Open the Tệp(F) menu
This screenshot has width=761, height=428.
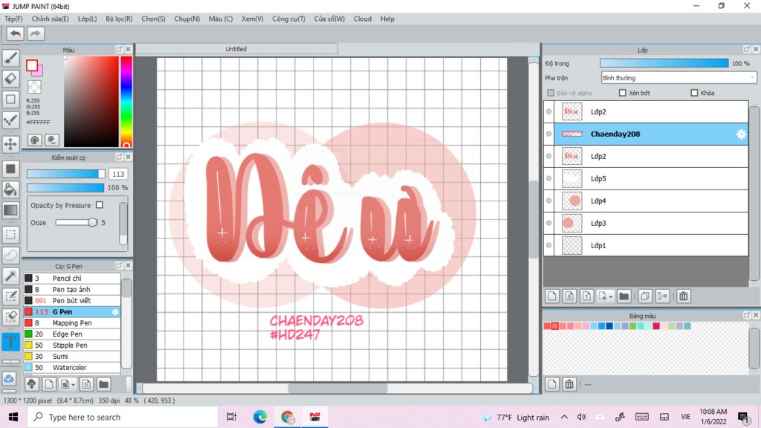pyautogui.click(x=13, y=19)
